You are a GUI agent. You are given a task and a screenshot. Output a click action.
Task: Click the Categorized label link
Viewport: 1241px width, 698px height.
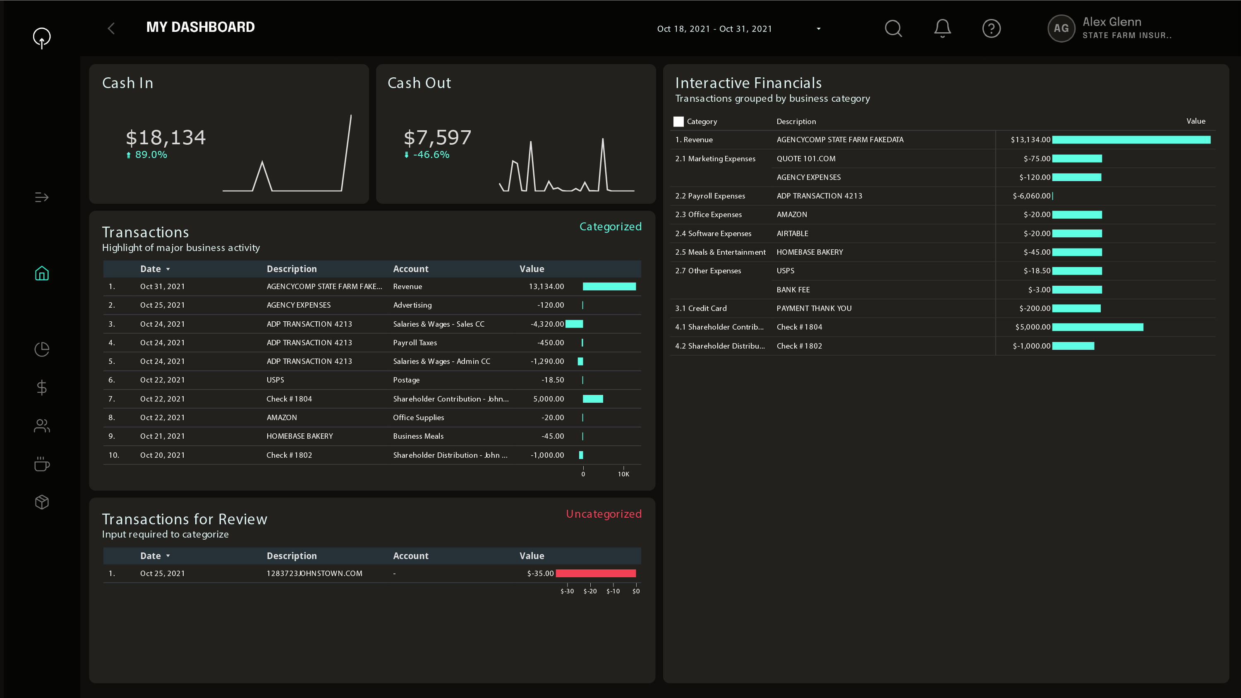point(610,227)
